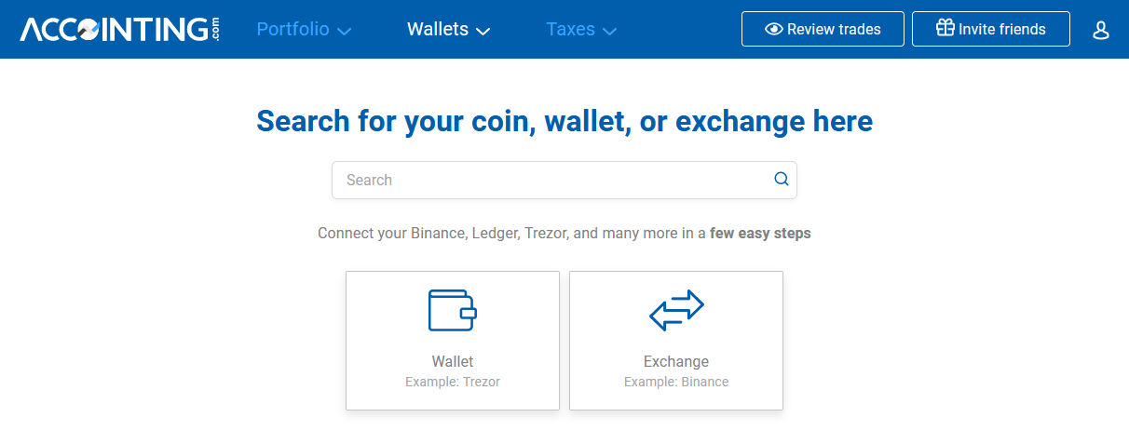Focus the Search input field
Viewport: 1129px width, 444px height.
click(x=564, y=180)
